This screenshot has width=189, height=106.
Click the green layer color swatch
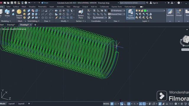tap(145, 11)
